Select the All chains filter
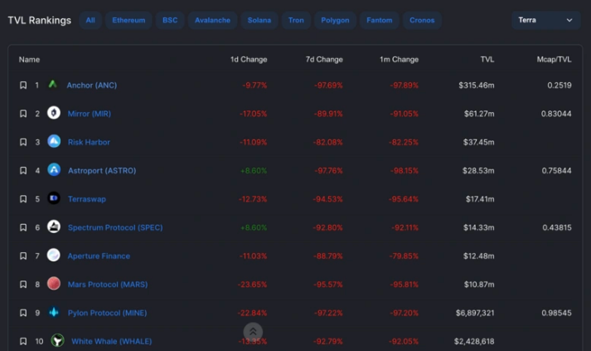Viewport: 591px width, 351px height. click(90, 20)
